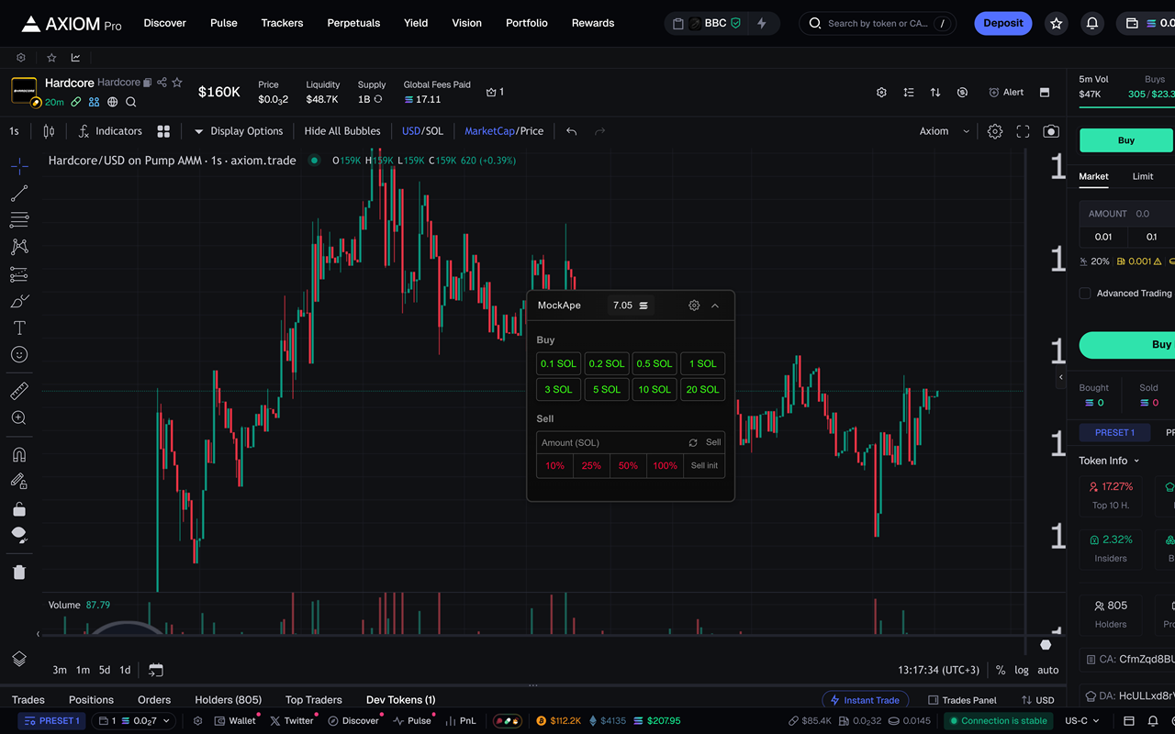Open the Perpetuals menu
Image resolution: width=1175 pixels, height=734 pixels.
353,23
